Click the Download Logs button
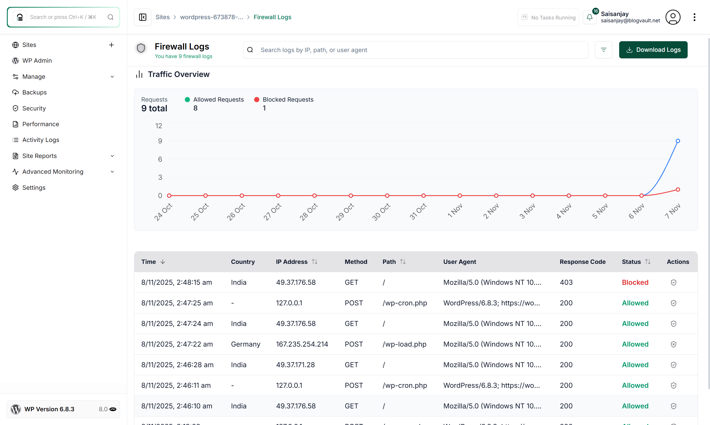The height and width of the screenshot is (425, 710). click(653, 50)
